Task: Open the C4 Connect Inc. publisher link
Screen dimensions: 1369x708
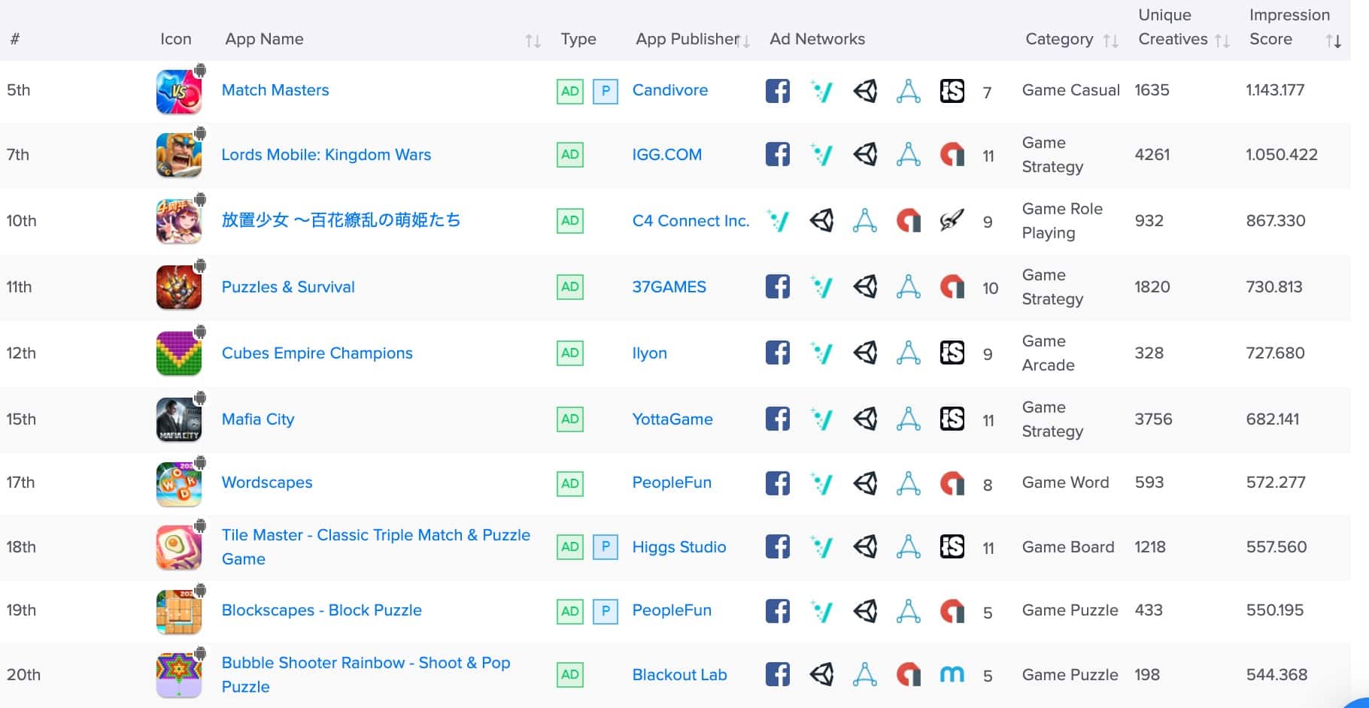Action: 691,221
